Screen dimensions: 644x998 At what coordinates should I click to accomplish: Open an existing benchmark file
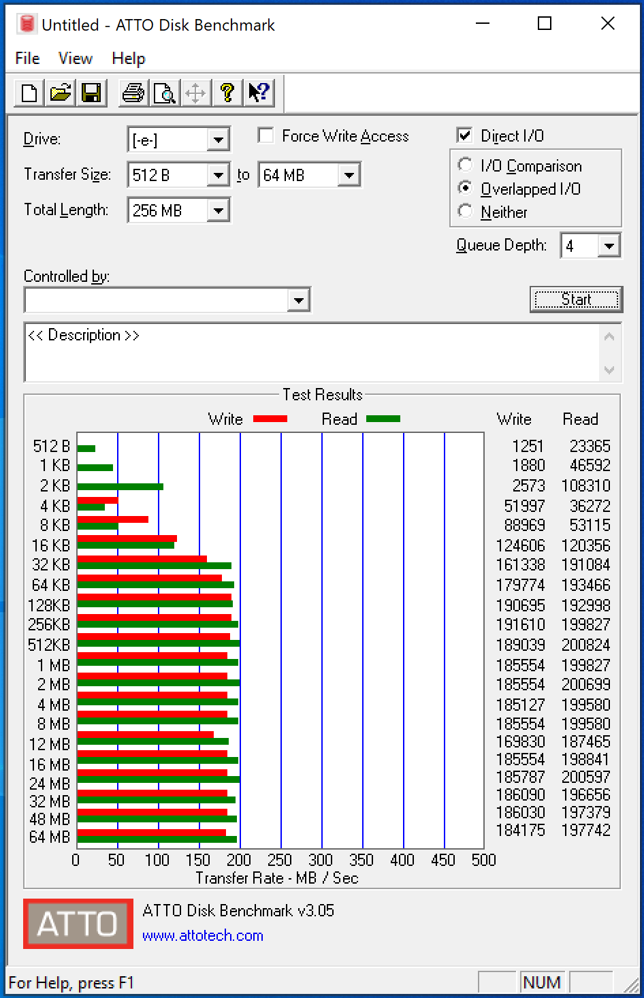click(x=60, y=93)
